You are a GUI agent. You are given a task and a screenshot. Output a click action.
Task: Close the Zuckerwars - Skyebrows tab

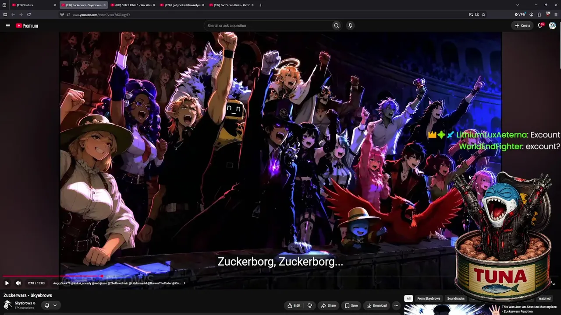point(104,5)
